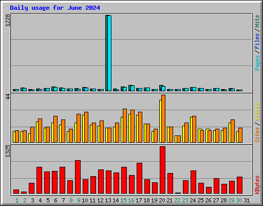Click the "Visits" legend label
The width and height of the screenshot is (263, 206).
(x=257, y=112)
